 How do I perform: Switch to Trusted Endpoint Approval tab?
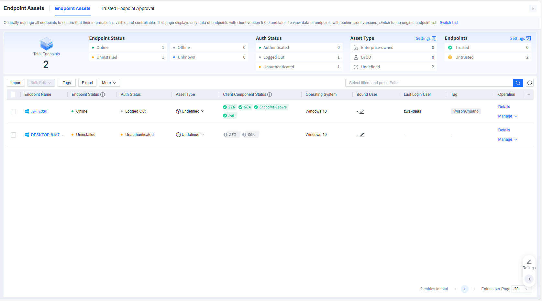[x=127, y=8]
